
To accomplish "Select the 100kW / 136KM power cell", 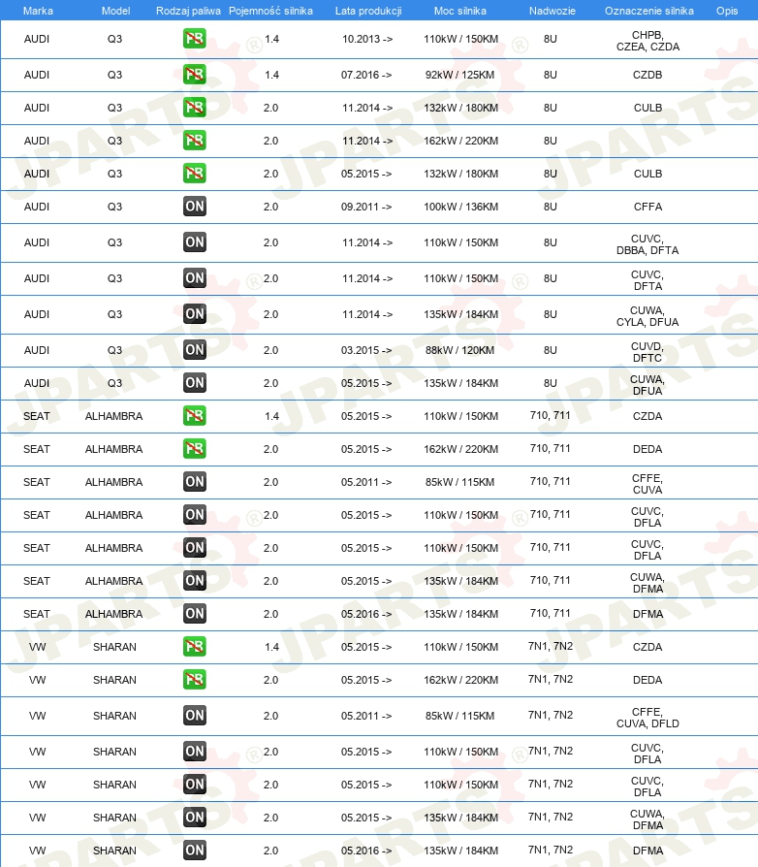I will pos(460,207).
